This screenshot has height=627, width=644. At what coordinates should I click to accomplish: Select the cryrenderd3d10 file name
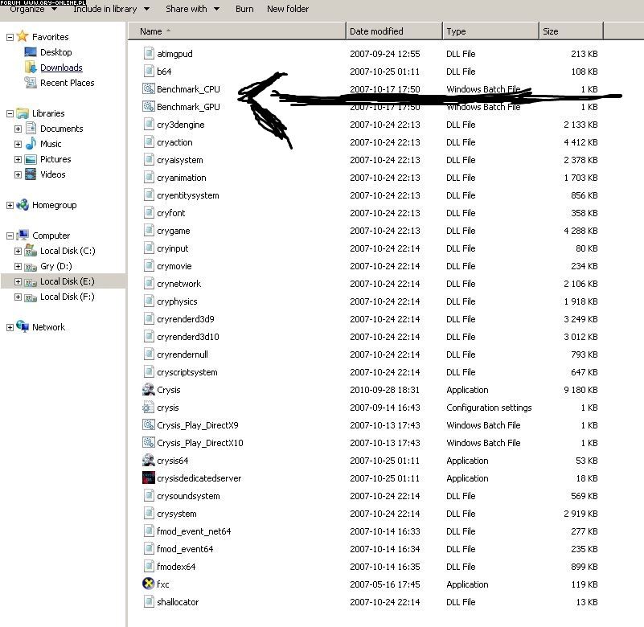point(187,337)
